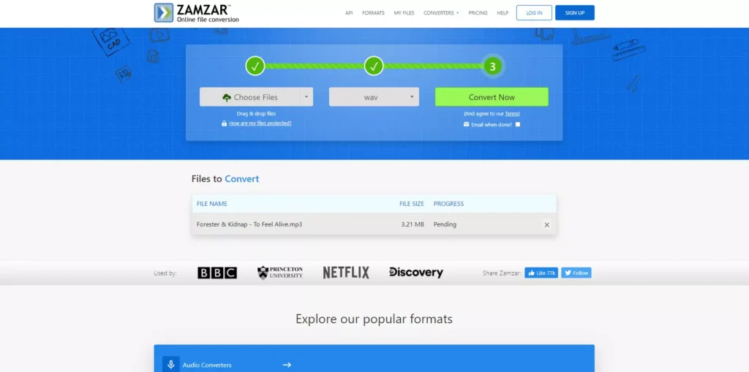This screenshot has width=749, height=372.
Task: Remove the queued mp3 file with X
Action: [546, 224]
